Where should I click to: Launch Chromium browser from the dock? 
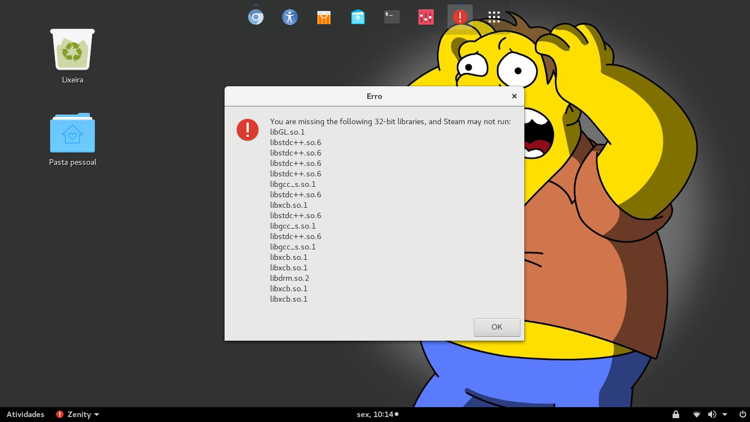coord(256,17)
